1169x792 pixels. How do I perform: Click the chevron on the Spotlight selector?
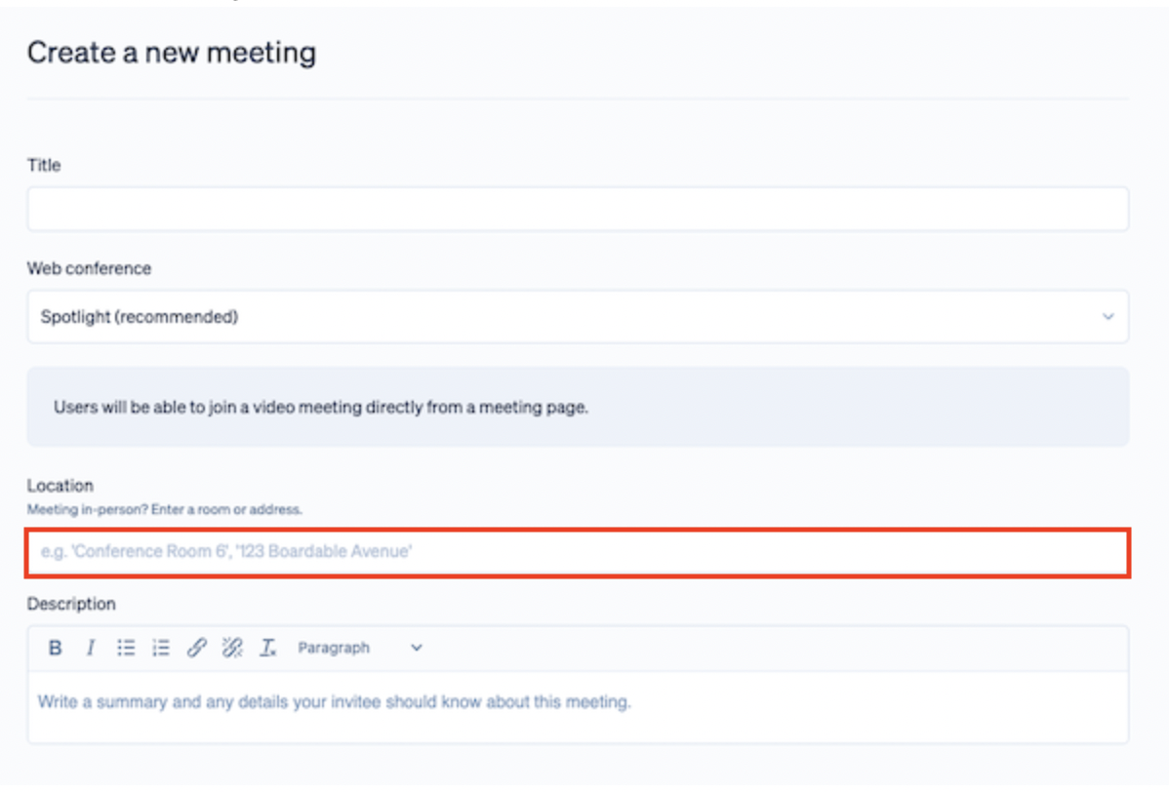pos(1108,316)
